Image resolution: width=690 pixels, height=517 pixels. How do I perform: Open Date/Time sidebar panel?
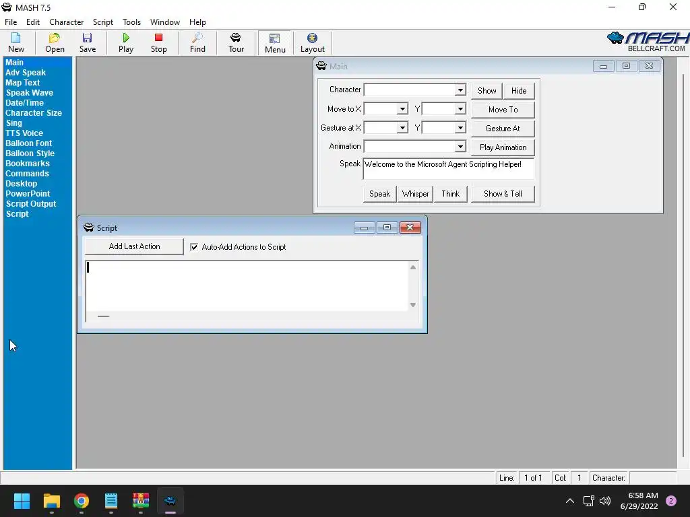point(25,103)
